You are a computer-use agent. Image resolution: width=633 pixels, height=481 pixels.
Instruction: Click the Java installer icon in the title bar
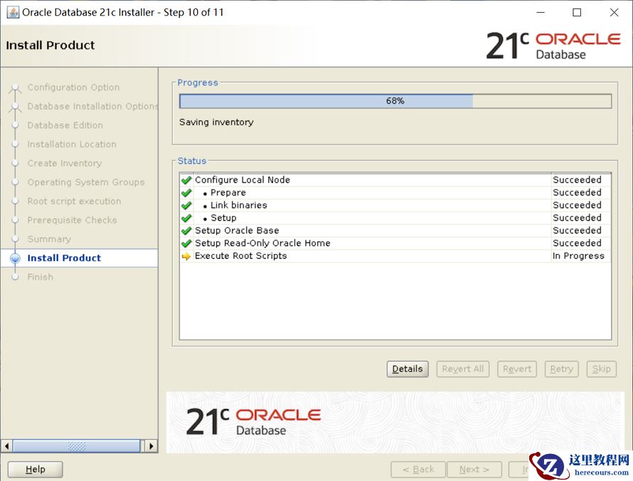pos(13,12)
